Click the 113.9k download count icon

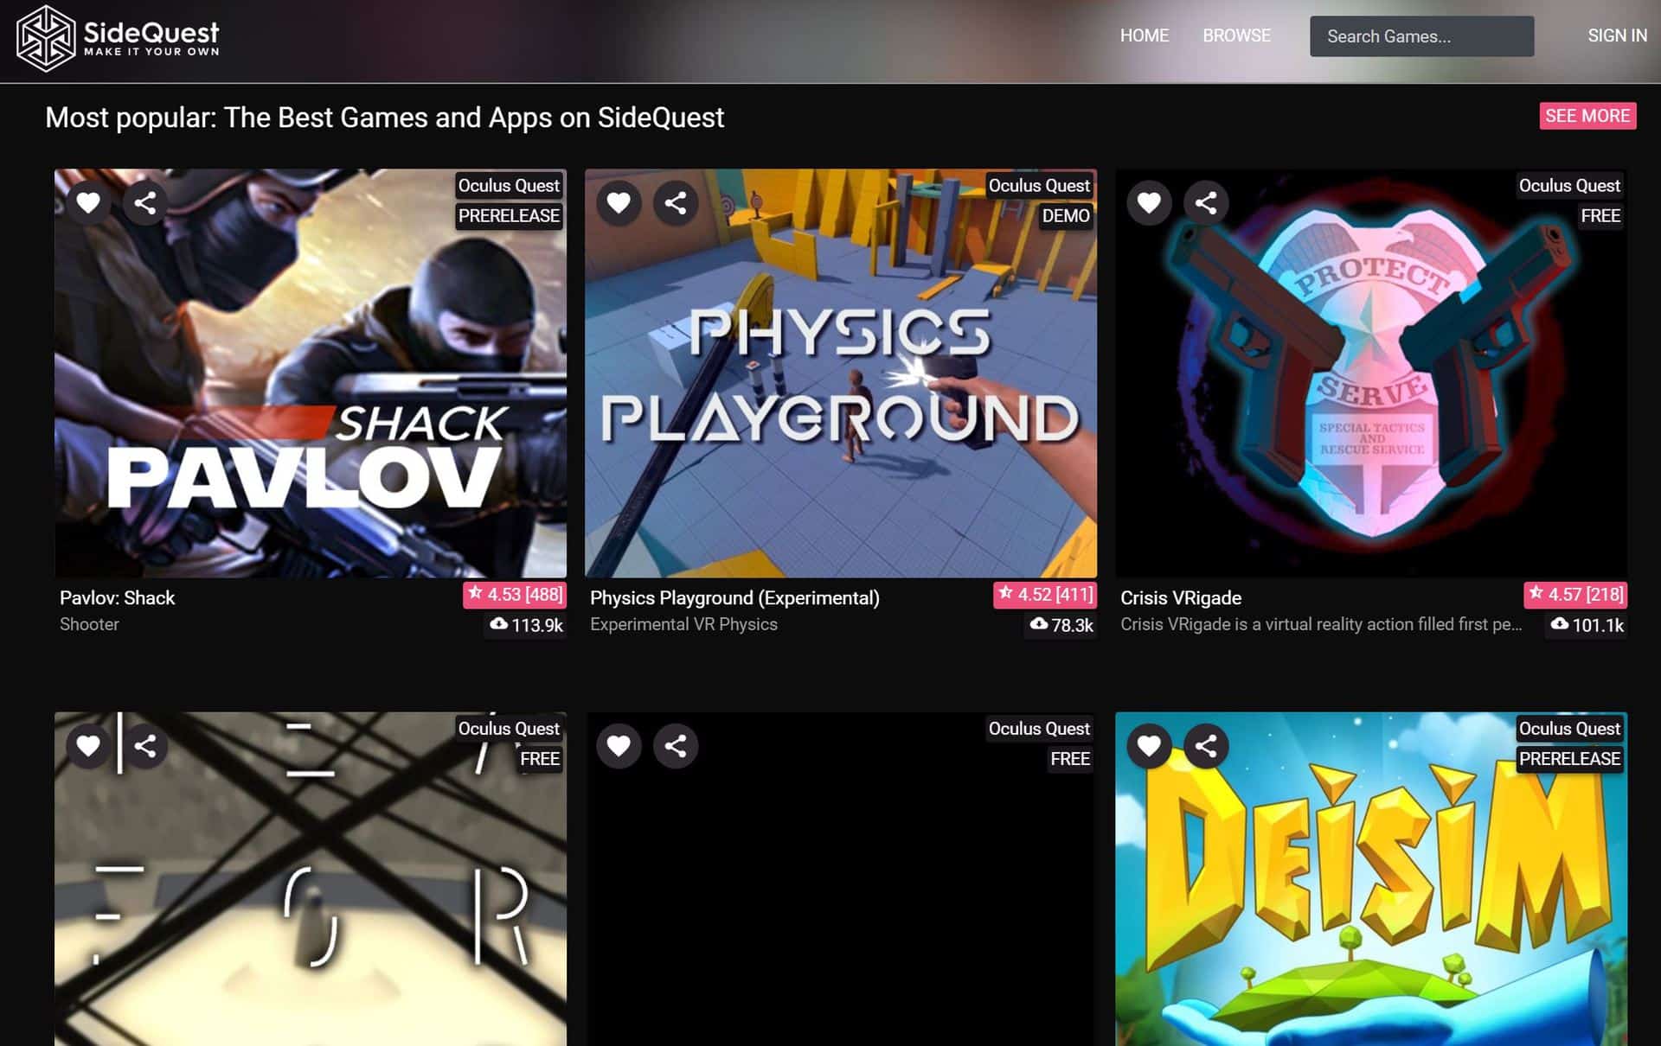499,624
